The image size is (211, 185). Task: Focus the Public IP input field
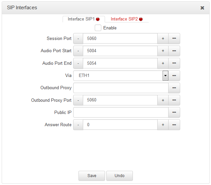(x=121, y=112)
